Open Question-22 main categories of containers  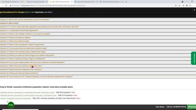(98, 70)
